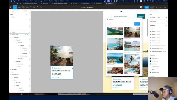
Task: Collapse the bottom card layer
Action: pos(11,35)
